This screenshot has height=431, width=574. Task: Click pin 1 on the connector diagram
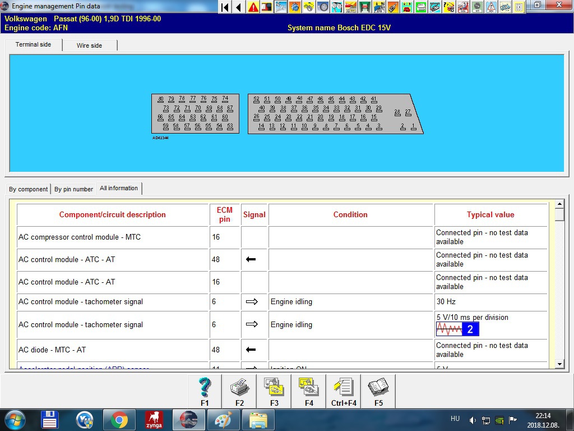coord(413,126)
